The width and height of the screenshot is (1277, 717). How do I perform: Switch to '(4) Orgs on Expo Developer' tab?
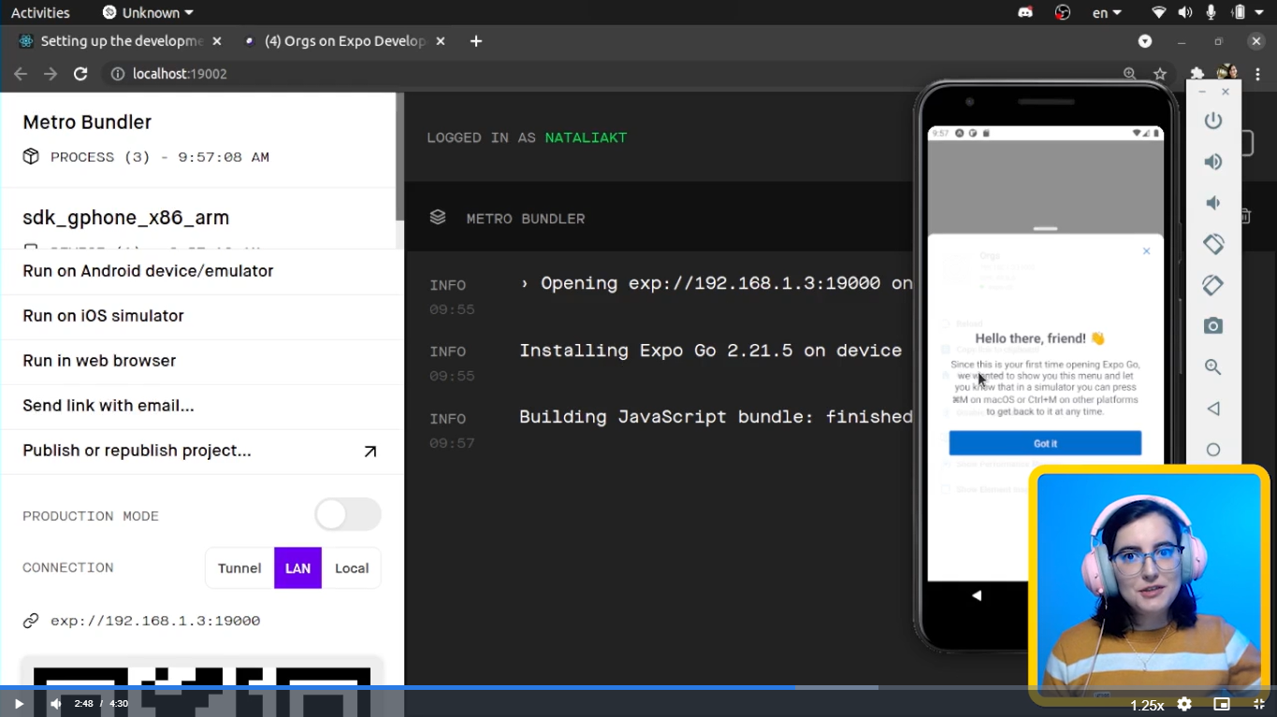click(x=342, y=41)
